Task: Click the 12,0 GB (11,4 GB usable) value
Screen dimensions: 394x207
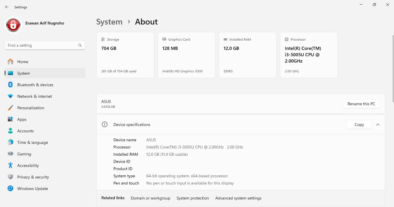Action: tap(167, 154)
